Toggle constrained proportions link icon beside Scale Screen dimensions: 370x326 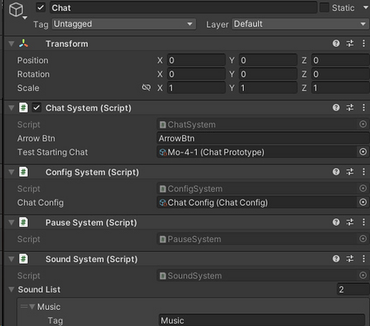147,87
